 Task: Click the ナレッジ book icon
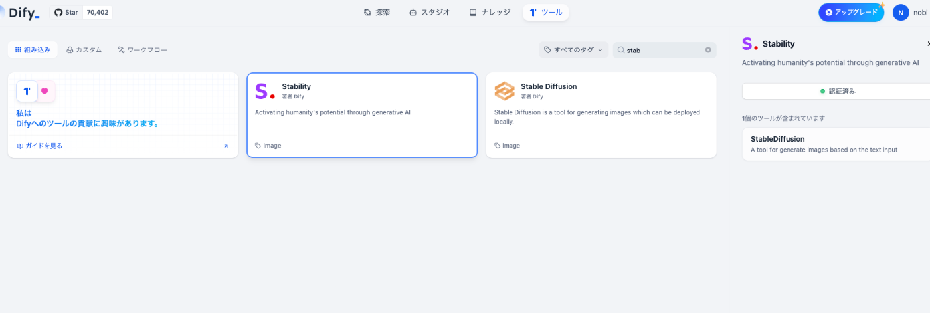(x=473, y=12)
